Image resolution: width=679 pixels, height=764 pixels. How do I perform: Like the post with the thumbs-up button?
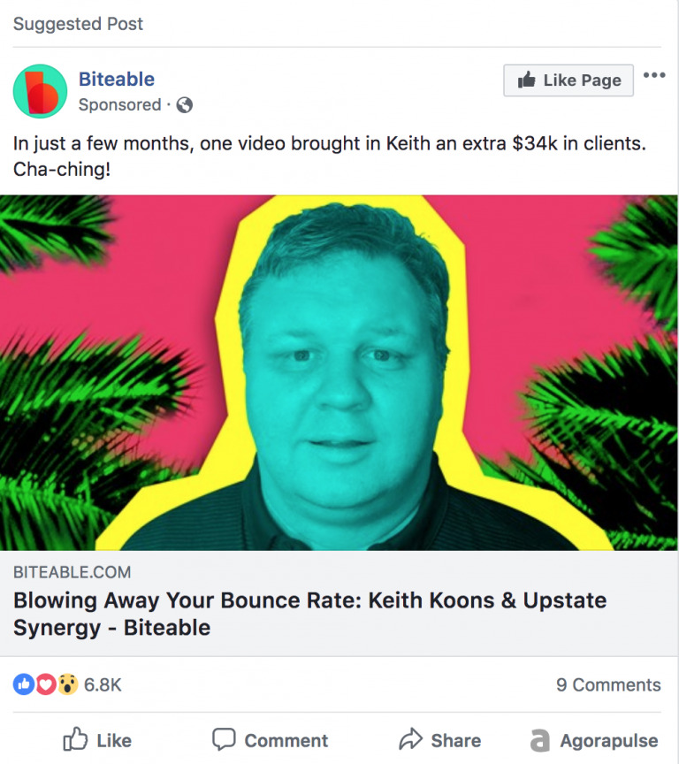(x=97, y=740)
